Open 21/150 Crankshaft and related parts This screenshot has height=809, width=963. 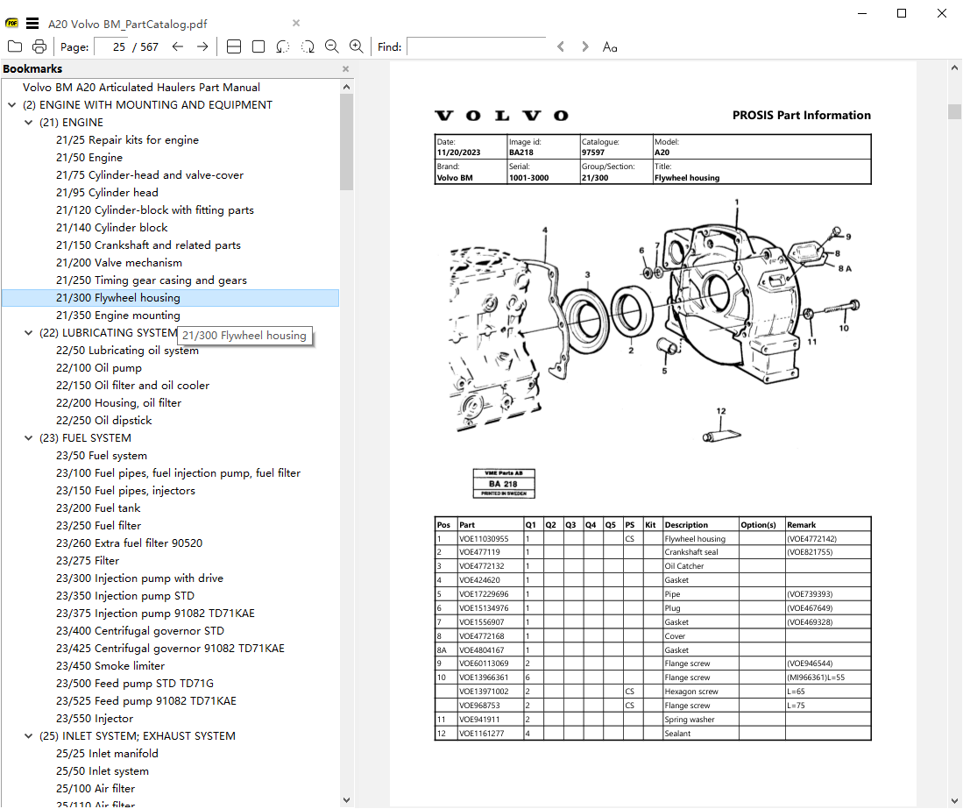tap(148, 245)
